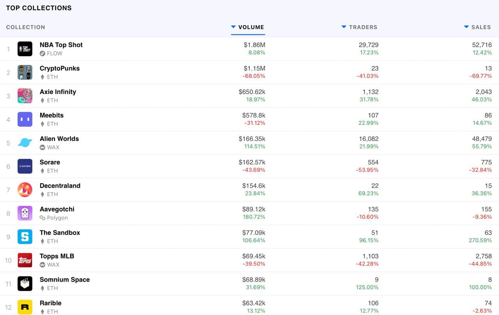Select the VOLUME column header
499x315 pixels.
pos(251,27)
